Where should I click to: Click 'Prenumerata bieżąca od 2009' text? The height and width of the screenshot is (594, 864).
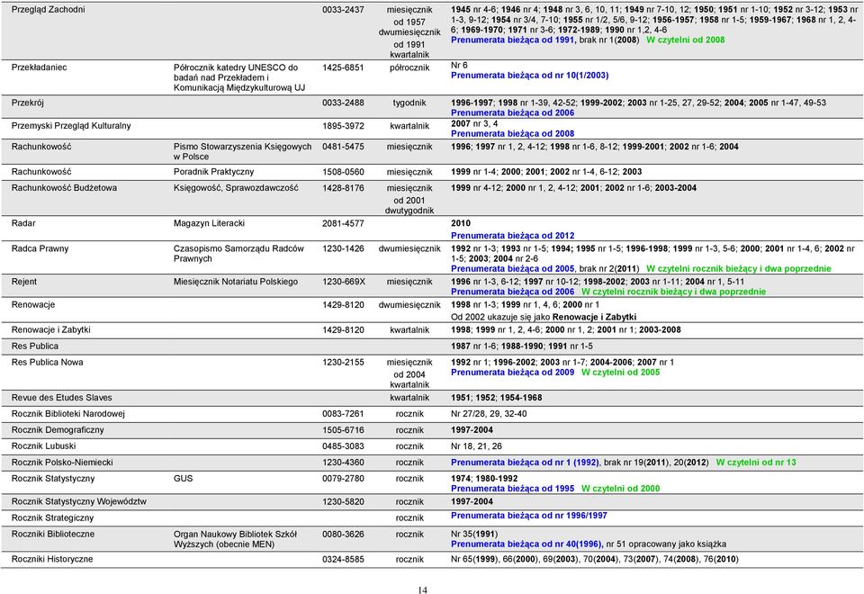tap(512, 373)
